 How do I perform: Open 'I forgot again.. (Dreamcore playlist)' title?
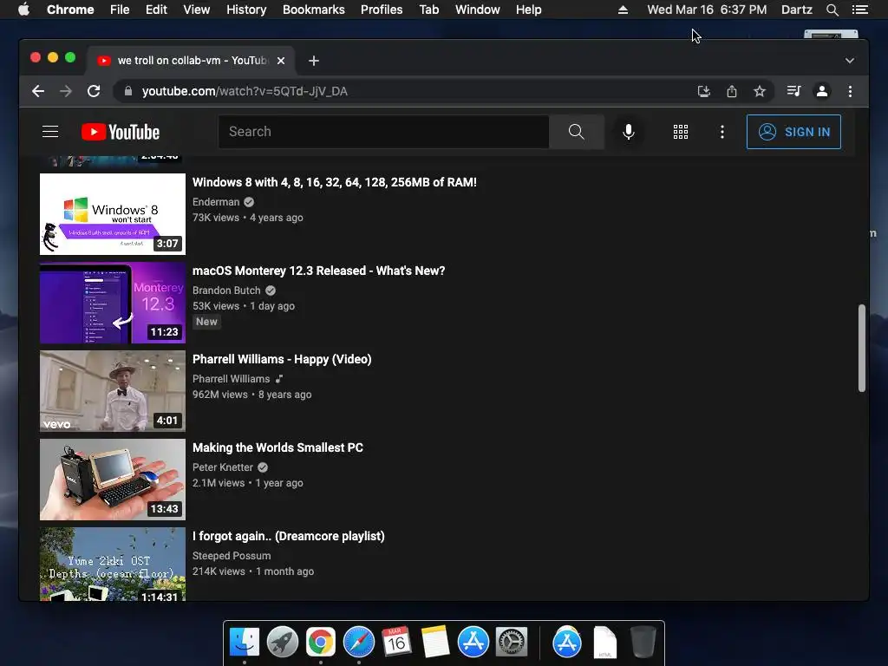click(x=288, y=536)
